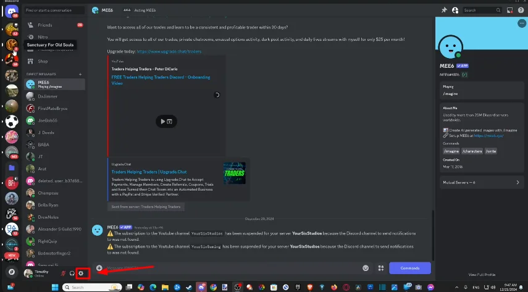Show pinned messages
This screenshot has height=292, width=528.
(x=444, y=10)
